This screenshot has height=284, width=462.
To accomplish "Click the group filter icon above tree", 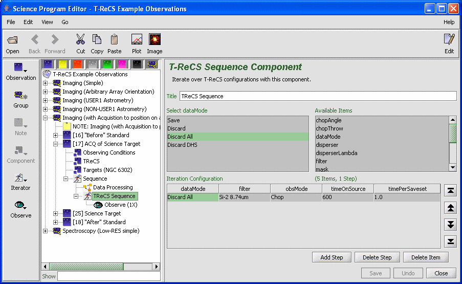I will 152,64.
